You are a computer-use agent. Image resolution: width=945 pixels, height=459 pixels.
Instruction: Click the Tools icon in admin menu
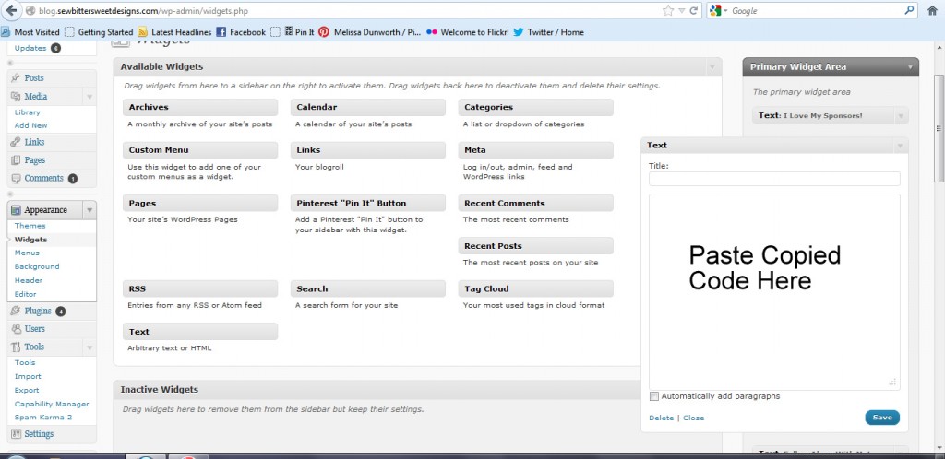[16, 347]
